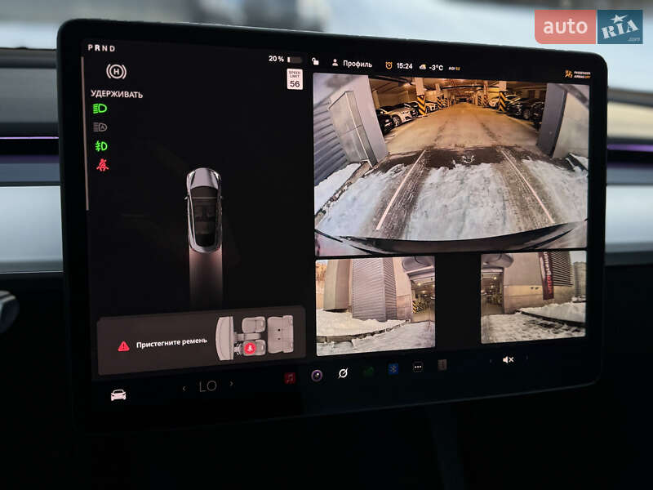Select the main rear camera view
The height and width of the screenshot is (490, 653).
pos(450,162)
